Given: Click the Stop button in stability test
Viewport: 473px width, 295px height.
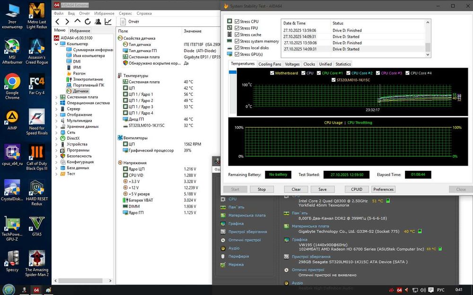Looking at the screenshot, I should click(262, 189).
